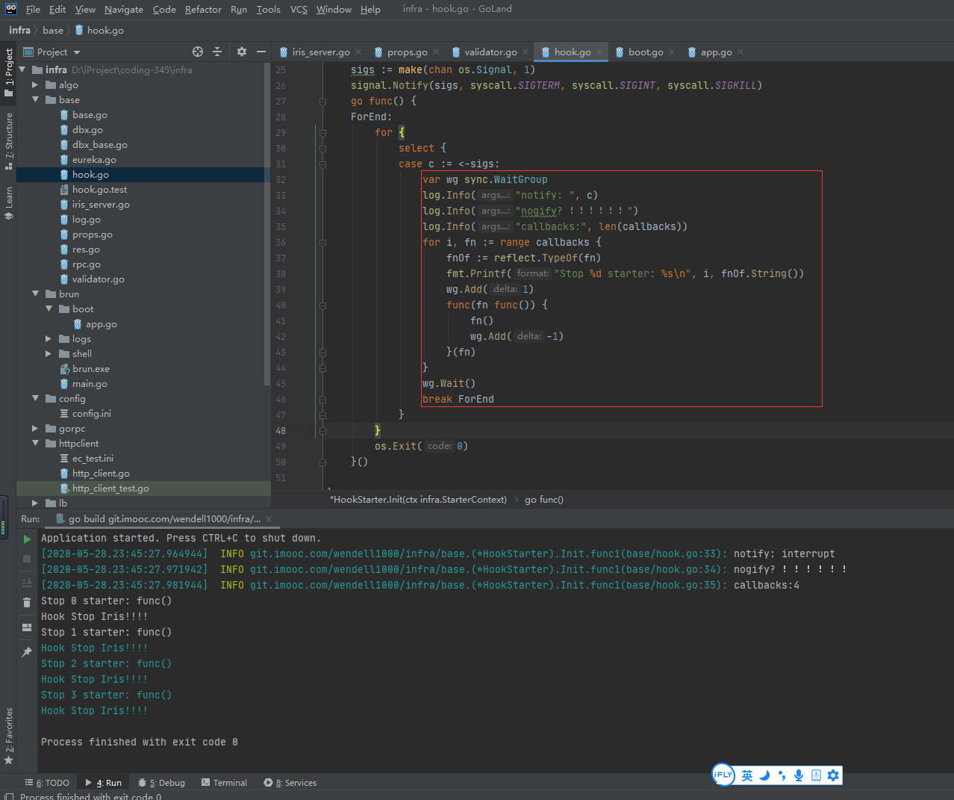Rerun the program with green play icon
This screenshot has height=800, width=954.
pyautogui.click(x=27, y=539)
